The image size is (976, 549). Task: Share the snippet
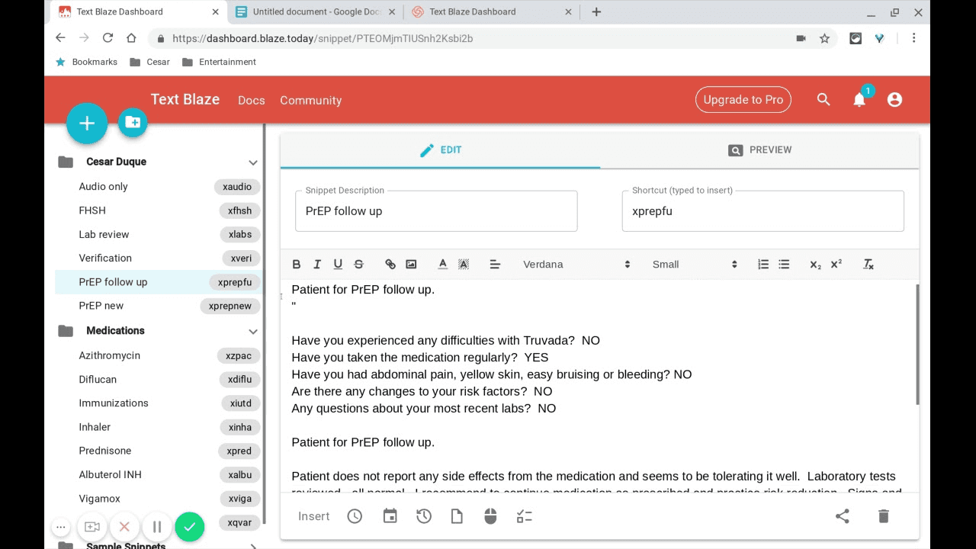tap(843, 516)
